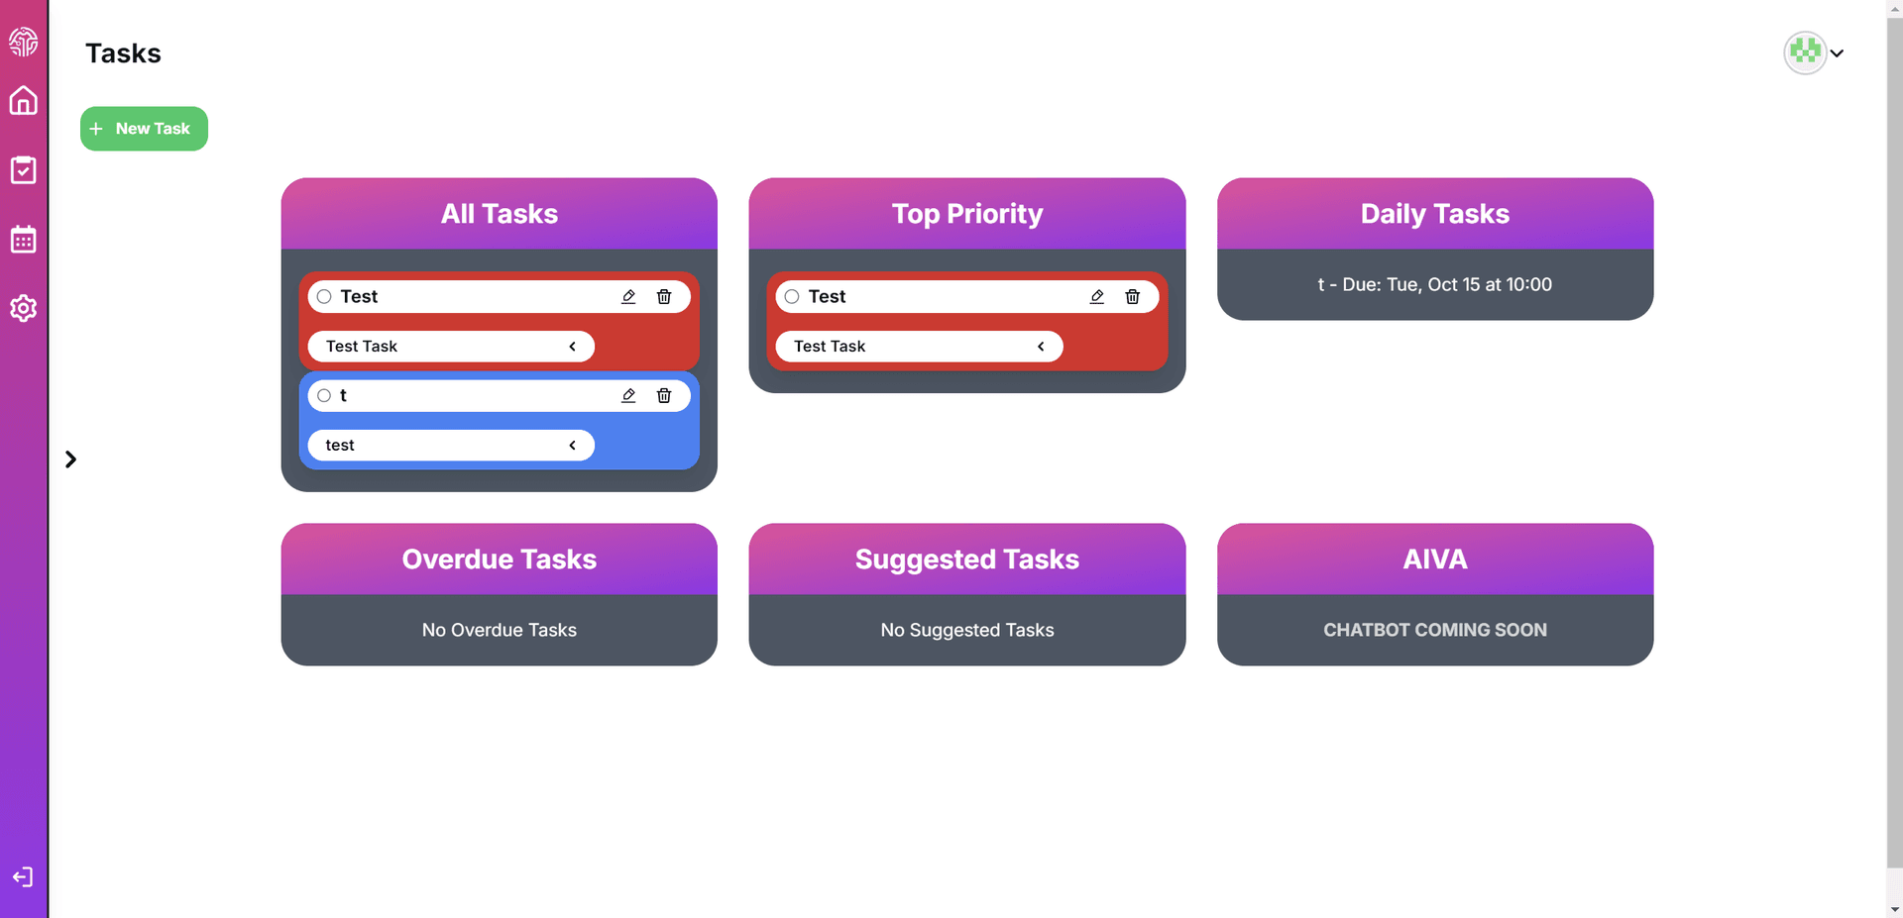
Task: Click the brain logo at the sidebar top
Action: click(23, 42)
